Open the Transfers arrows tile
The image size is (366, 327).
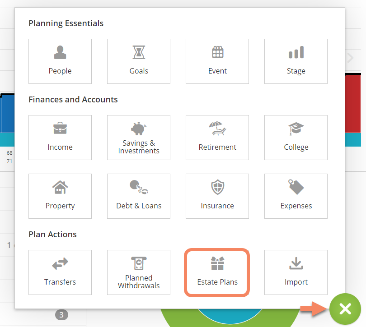coord(60,272)
